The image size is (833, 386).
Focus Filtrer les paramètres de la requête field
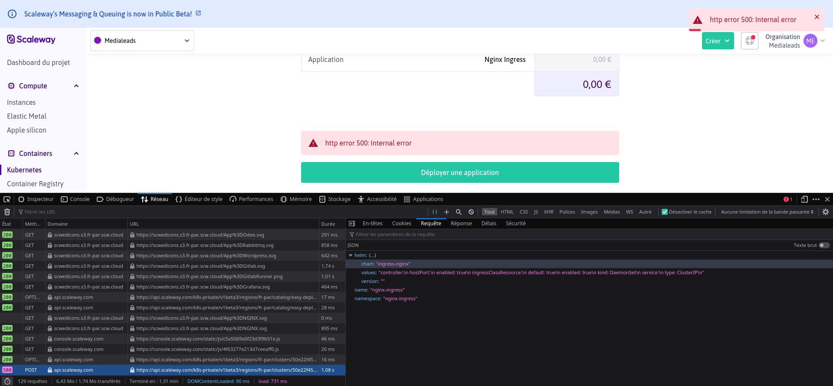(589, 234)
